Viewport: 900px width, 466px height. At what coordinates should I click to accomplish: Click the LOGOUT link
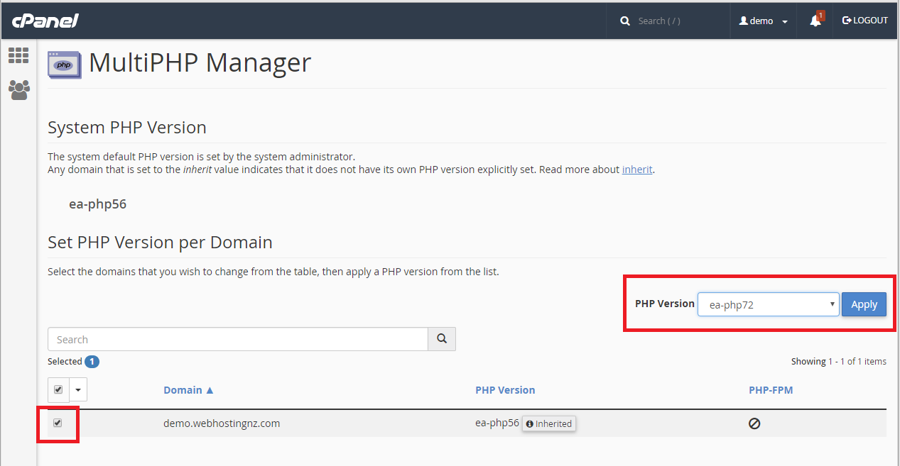tap(864, 21)
